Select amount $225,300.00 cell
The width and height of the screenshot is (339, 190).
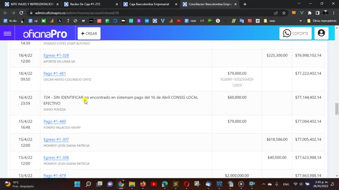coord(277,55)
